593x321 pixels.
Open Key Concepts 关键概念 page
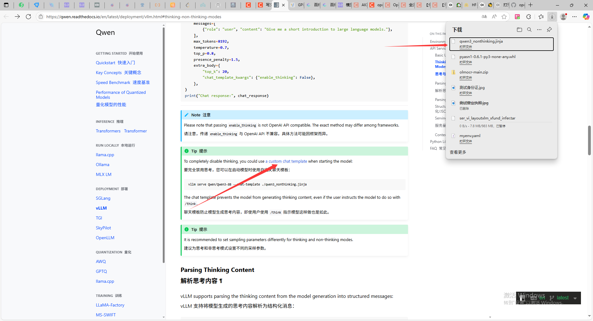click(118, 73)
